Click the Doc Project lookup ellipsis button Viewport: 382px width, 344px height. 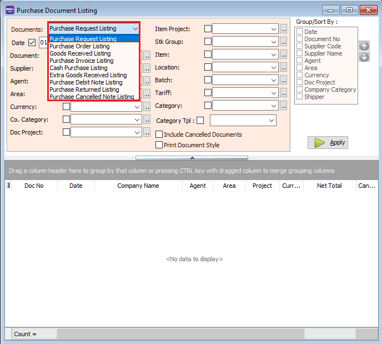click(x=147, y=132)
